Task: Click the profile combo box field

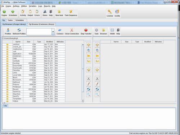Action: [x=39, y=32]
